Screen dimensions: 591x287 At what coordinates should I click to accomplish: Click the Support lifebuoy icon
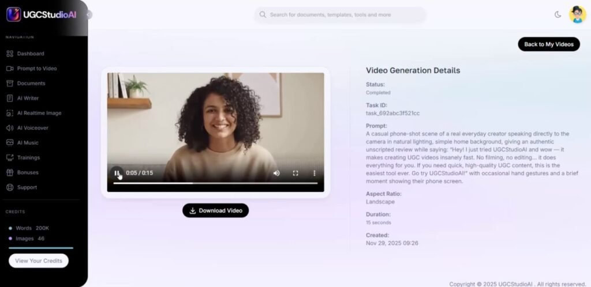tap(10, 187)
